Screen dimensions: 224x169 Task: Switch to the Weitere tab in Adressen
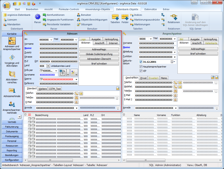click(43, 89)
